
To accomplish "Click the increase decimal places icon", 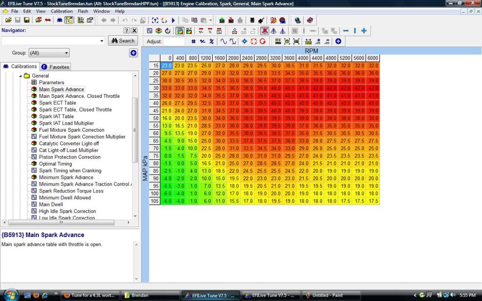I will pos(318,41).
